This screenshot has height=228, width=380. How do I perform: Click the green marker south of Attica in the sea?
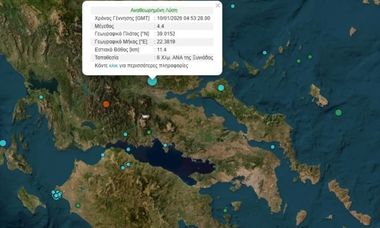[x=225, y=210]
